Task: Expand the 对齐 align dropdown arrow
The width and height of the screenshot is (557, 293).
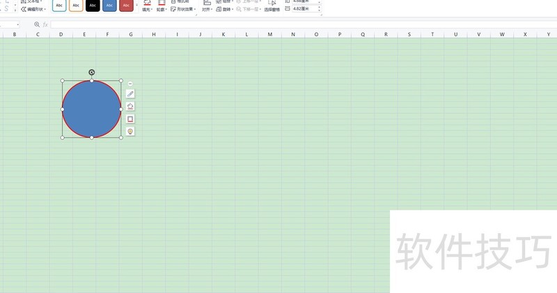Action: pyautogui.click(x=212, y=10)
